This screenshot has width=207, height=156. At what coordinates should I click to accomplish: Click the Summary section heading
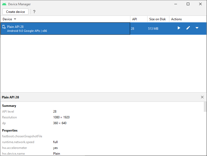[x=9, y=106]
